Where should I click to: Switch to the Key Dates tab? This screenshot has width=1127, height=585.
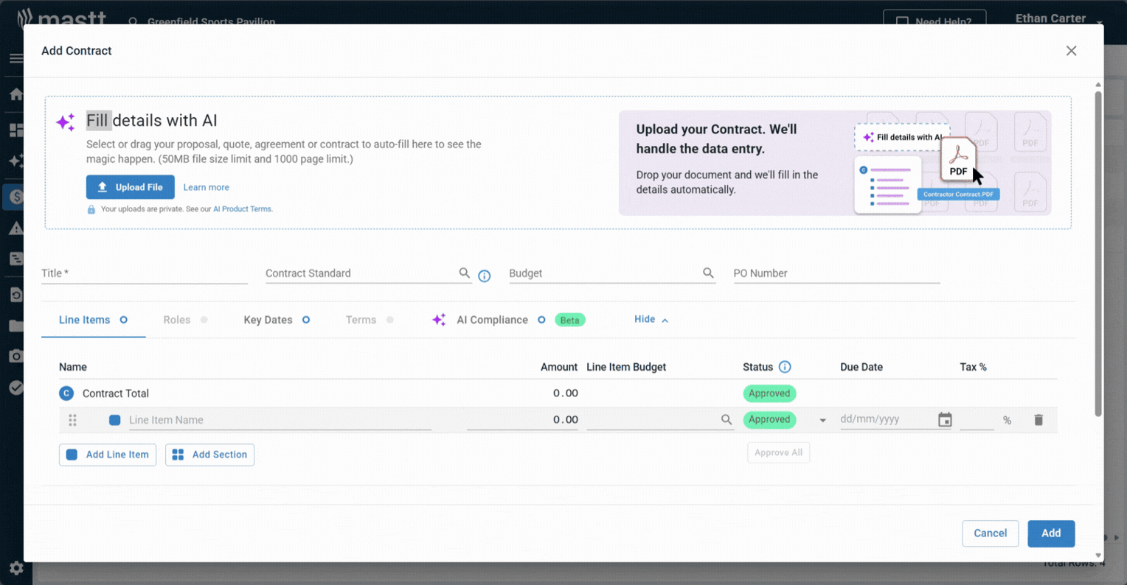pos(268,319)
